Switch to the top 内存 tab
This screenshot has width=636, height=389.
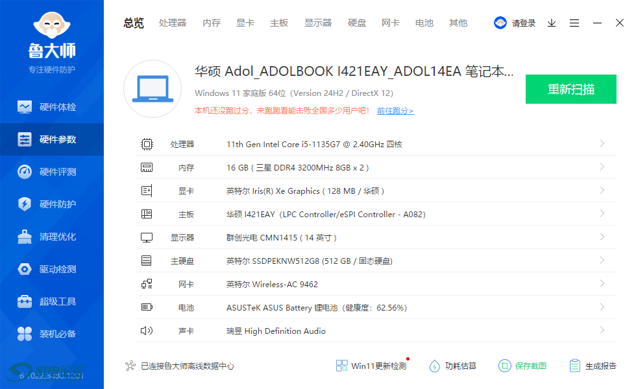click(x=212, y=23)
